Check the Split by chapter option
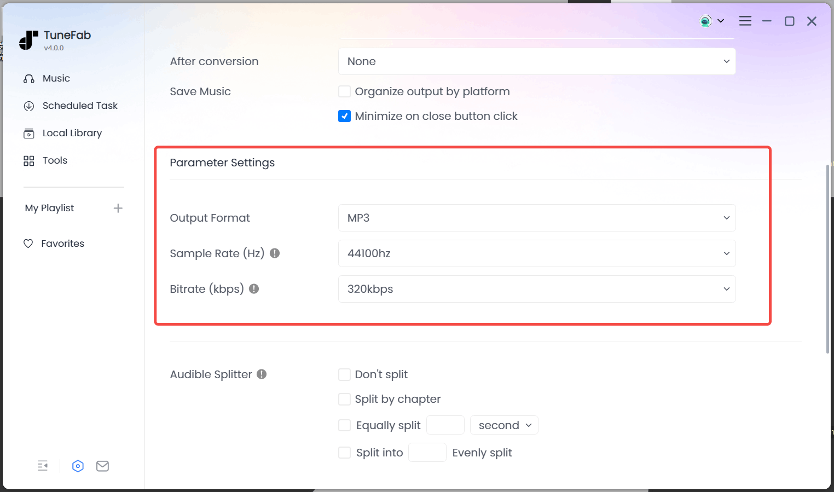The width and height of the screenshot is (834, 492). coord(344,399)
